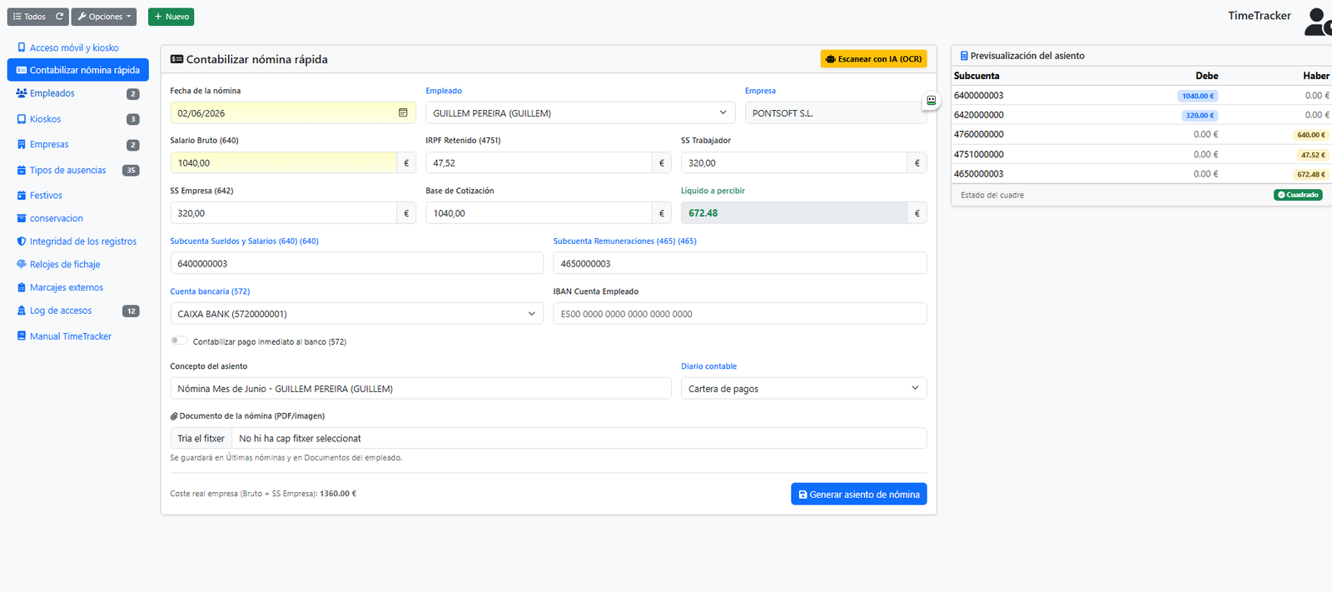Click the Empresa field PONTSOFT S.L.

click(x=836, y=112)
